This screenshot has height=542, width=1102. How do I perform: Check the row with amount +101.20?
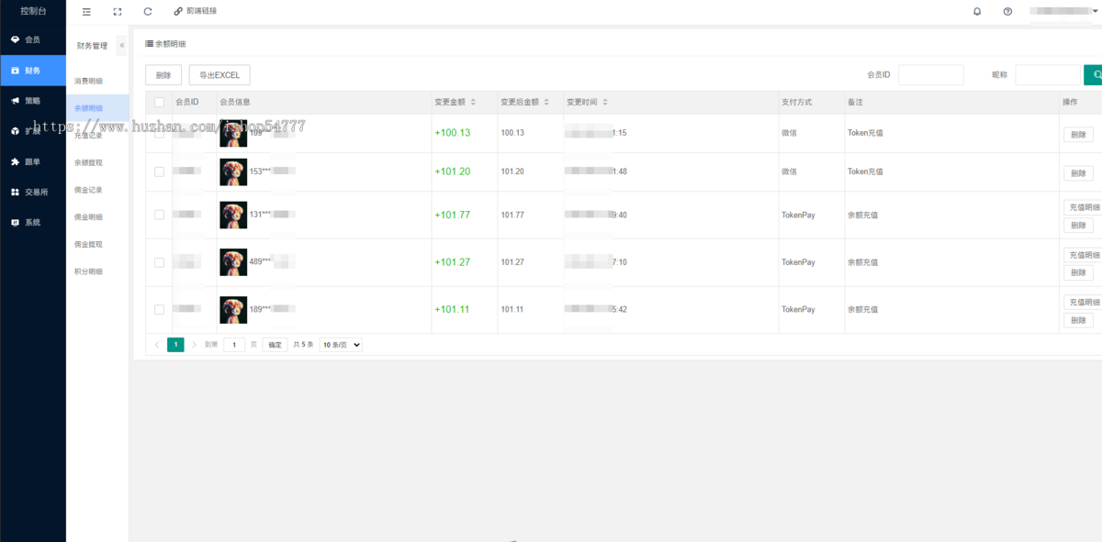160,171
